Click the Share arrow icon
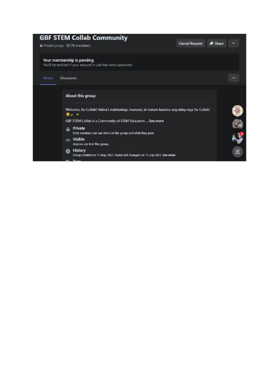279x372 pixels. pos(211,44)
